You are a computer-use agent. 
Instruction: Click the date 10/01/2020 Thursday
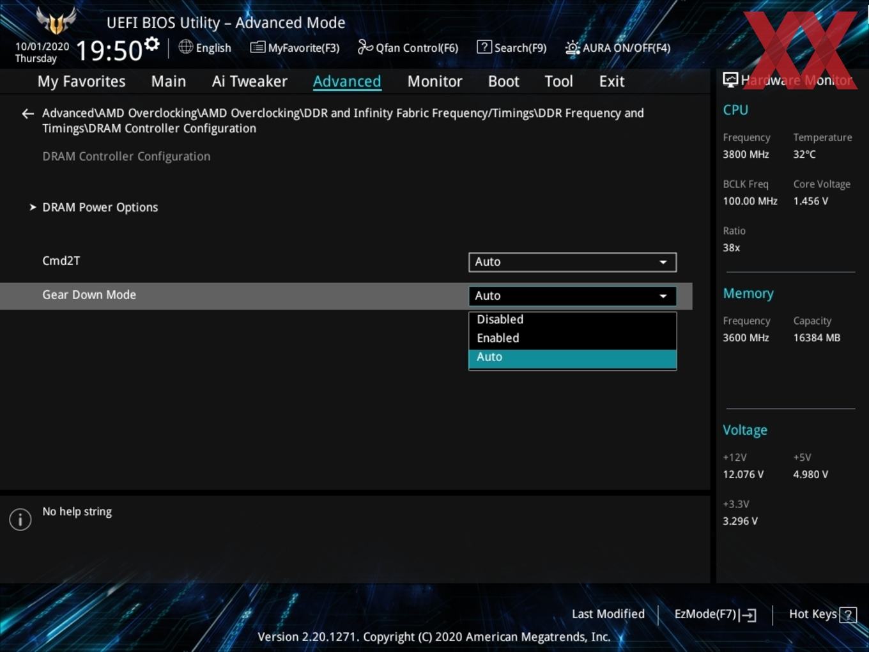[42, 52]
